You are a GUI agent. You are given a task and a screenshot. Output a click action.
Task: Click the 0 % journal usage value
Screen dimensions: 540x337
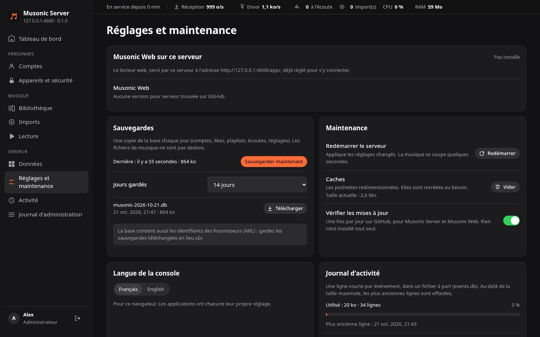click(516, 305)
